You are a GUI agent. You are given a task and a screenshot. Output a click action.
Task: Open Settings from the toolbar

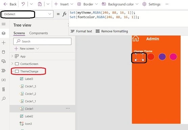pos(151,4)
